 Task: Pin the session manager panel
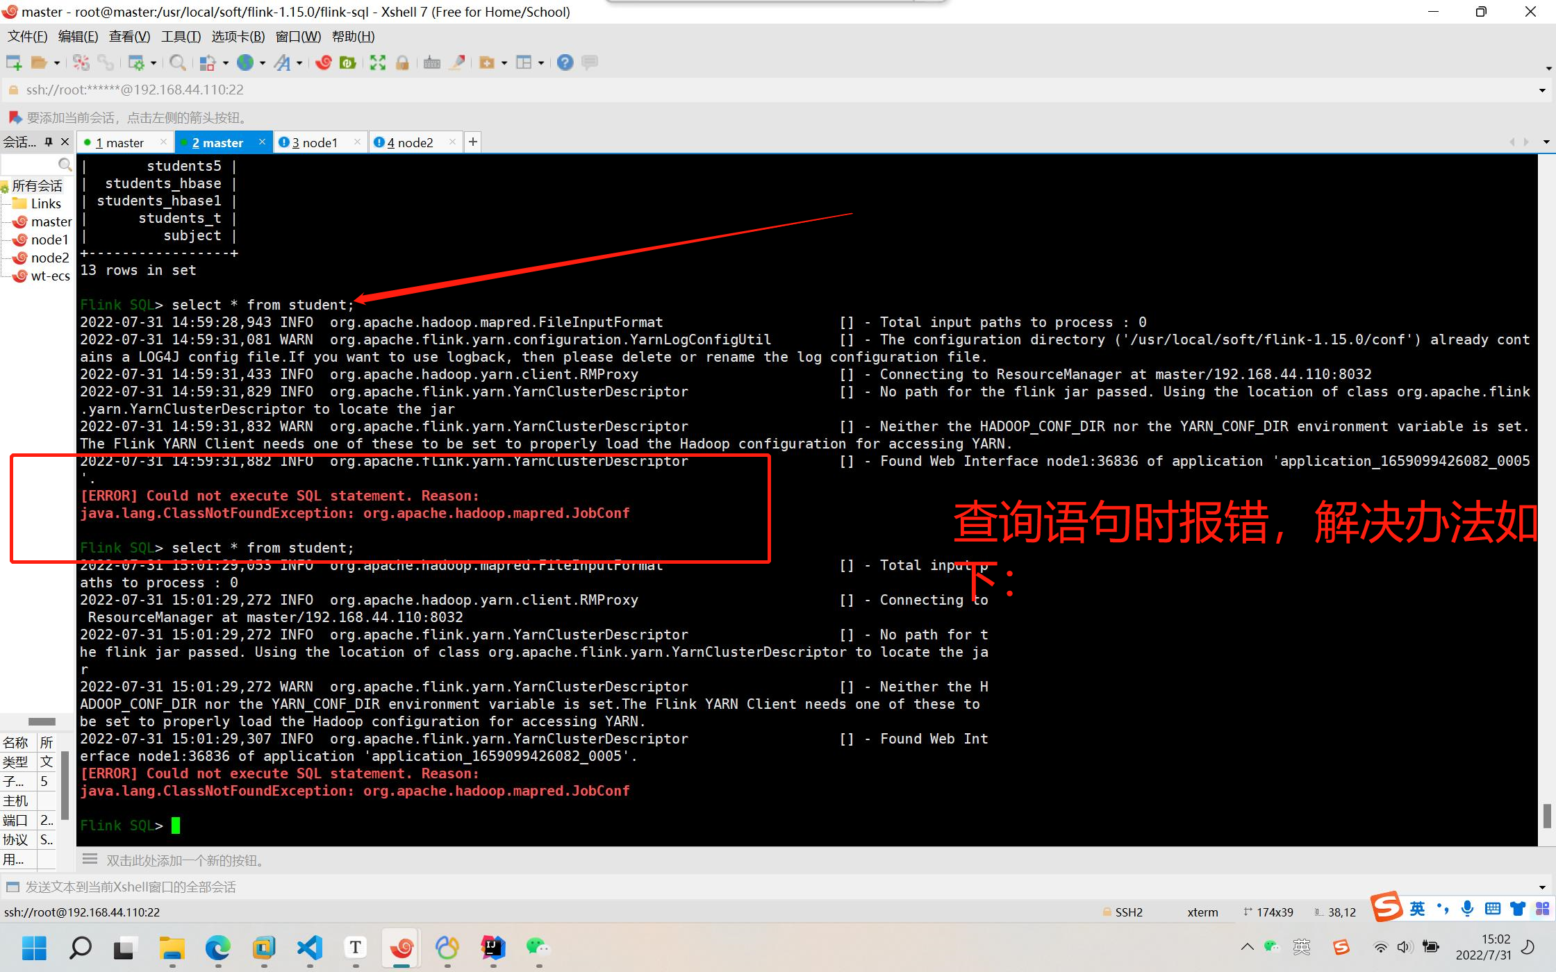click(x=49, y=142)
